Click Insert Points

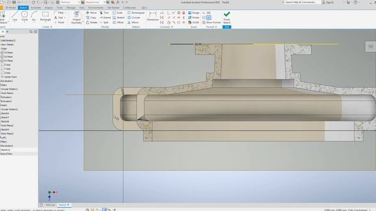pos(194,18)
